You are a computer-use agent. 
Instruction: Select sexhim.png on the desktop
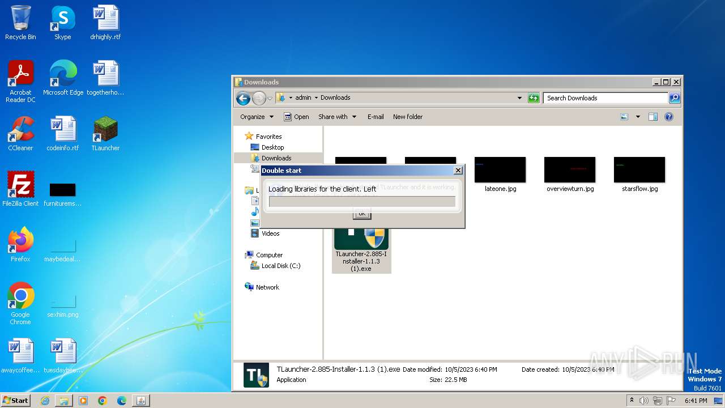pyautogui.click(x=63, y=305)
